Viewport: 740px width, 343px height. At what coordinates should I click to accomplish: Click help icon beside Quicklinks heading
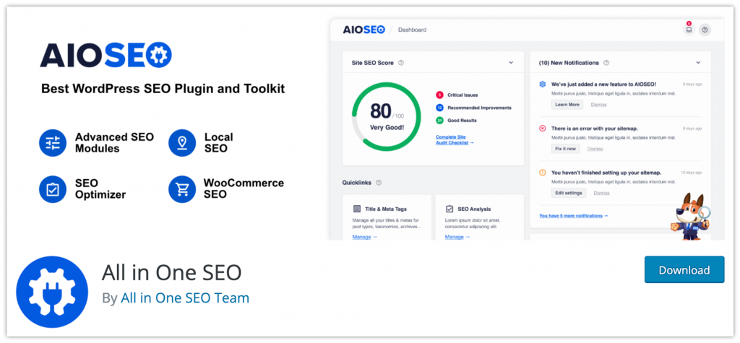[379, 183]
